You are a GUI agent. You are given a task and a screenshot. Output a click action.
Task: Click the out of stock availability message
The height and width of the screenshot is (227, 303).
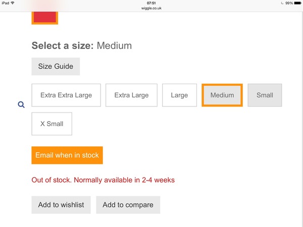tap(103, 180)
